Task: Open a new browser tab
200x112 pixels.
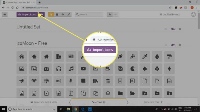Action: (x=39, y=2)
